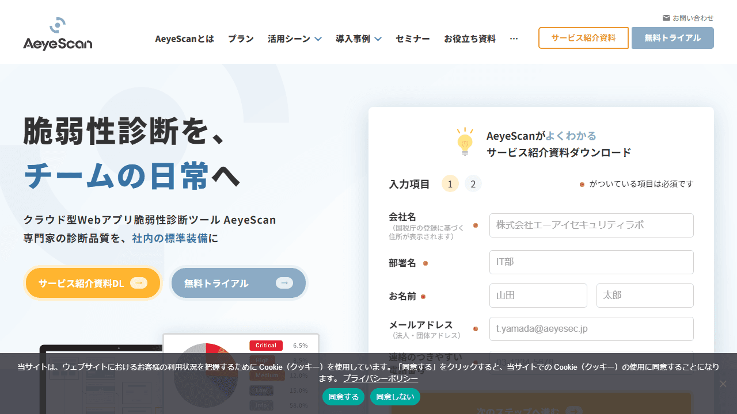Click the orange サービス紹介資料DL button
Image resolution: width=737 pixels, height=414 pixels.
93,283
